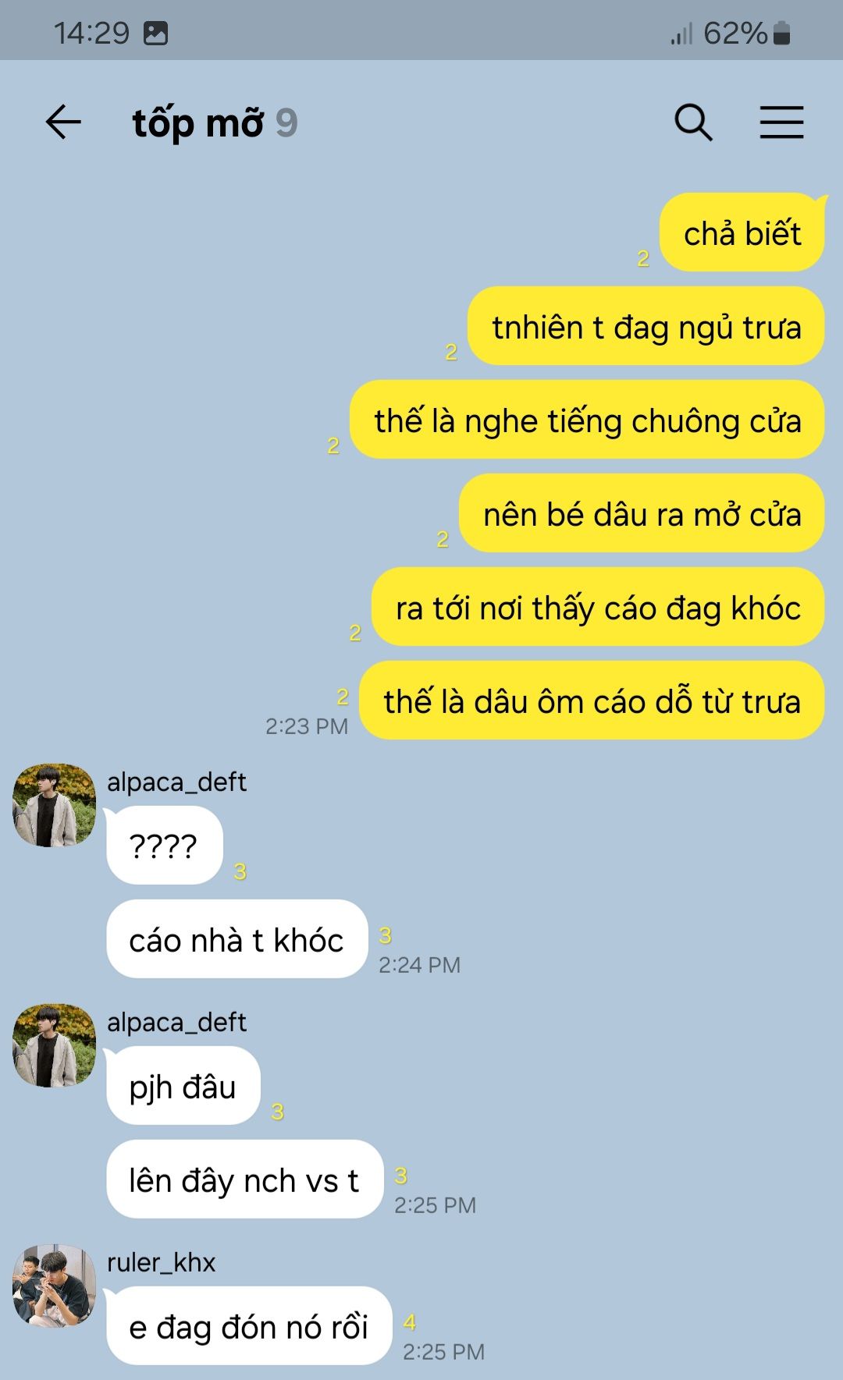Screen dimensions: 843x1380
Task: Select the "lên đây nch vs t" message
Action: 244,1180
